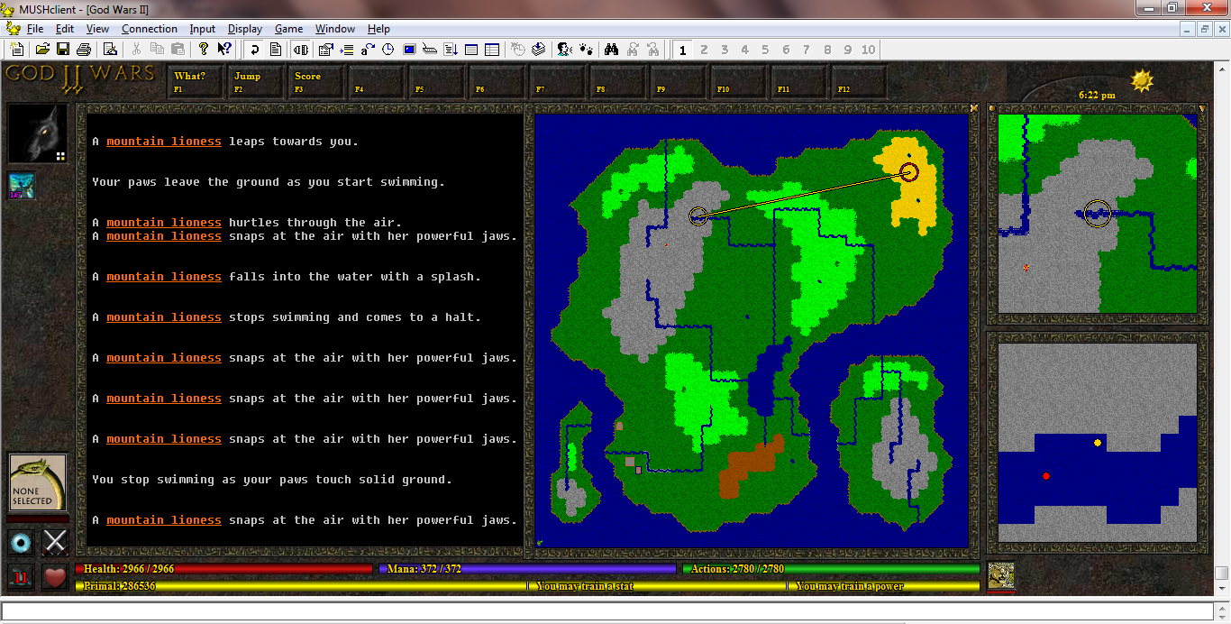Open the Aliases configuration icon

click(368, 50)
